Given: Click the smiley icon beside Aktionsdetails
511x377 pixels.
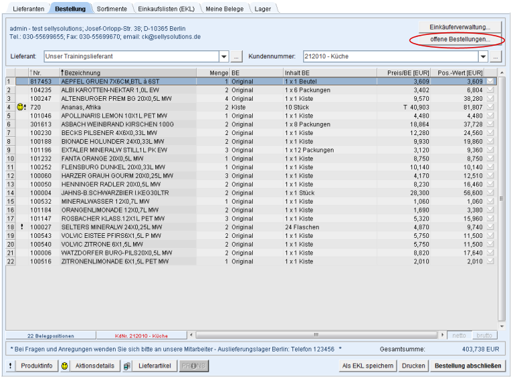Looking at the screenshot, I should [65, 366].
